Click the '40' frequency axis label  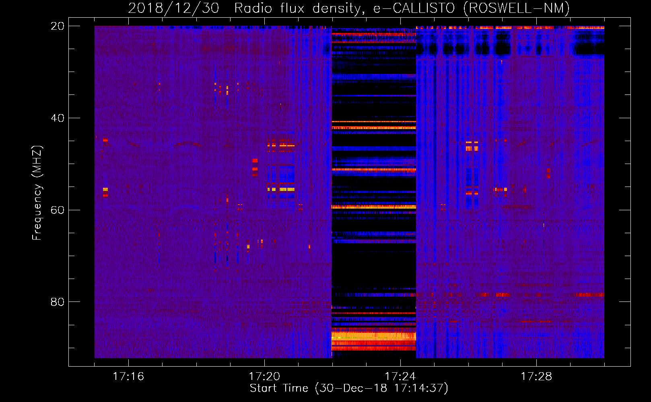pyautogui.click(x=58, y=118)
